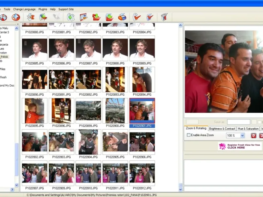Click the copy documents icon with green arrow
Screen dimensions: 263x197
click(x=71, y=17)
